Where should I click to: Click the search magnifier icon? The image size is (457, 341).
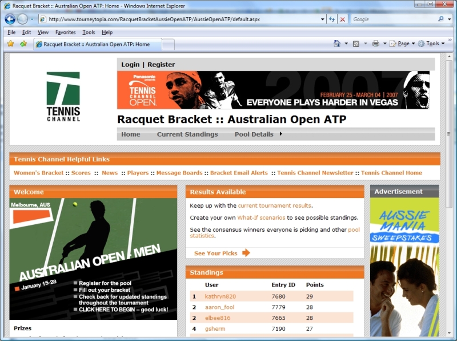tap(441, 19)
